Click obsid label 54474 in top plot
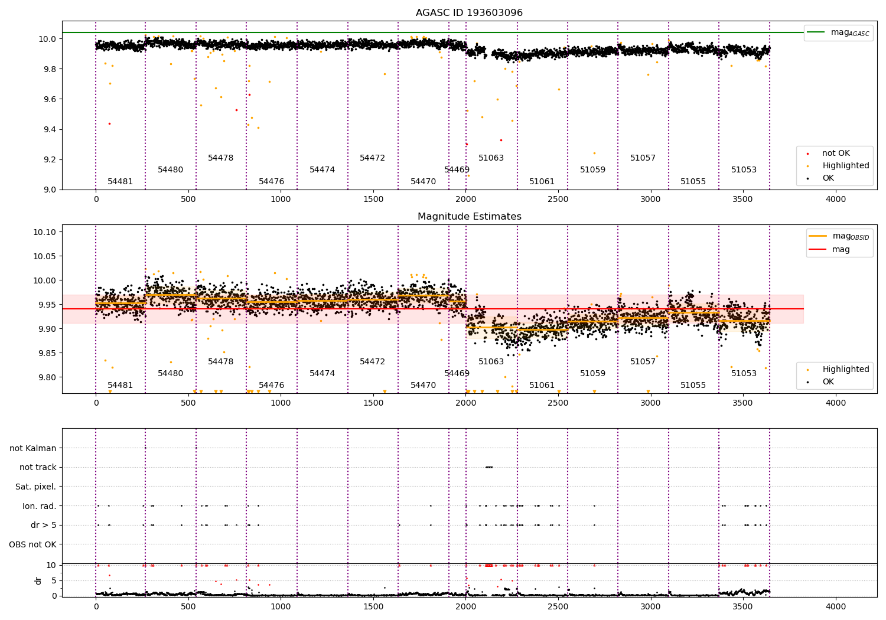886x620 pixels. [x=323, y=170]
